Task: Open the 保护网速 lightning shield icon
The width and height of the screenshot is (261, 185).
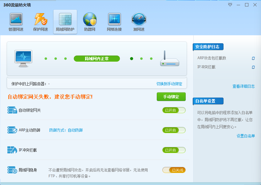Action: click(41, 19)
